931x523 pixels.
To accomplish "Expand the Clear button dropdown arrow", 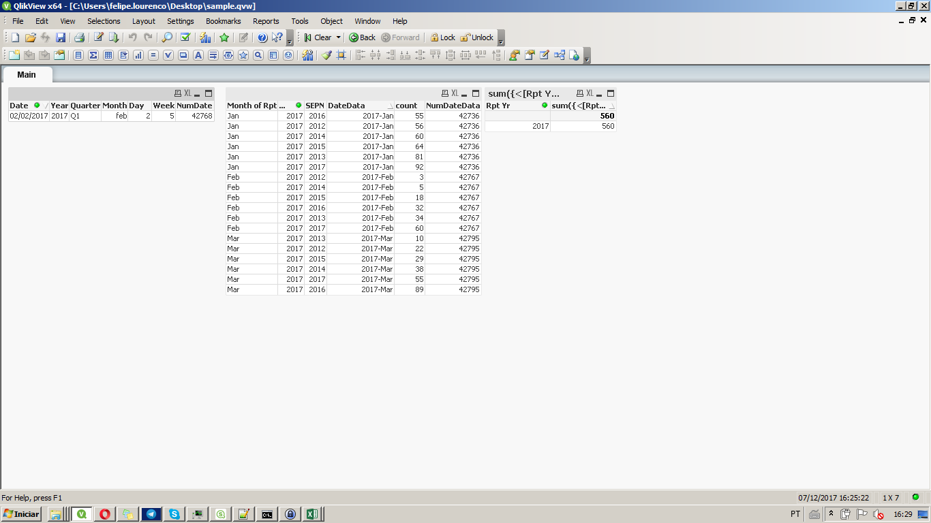I will (339, 37).
